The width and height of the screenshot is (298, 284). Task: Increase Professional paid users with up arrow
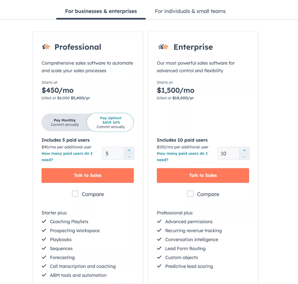tap(129, 150)
